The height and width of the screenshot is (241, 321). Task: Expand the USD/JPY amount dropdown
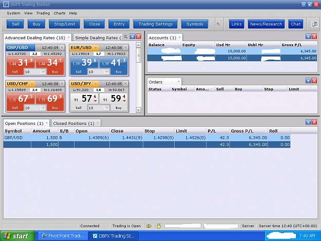click(x=107, y=108)
